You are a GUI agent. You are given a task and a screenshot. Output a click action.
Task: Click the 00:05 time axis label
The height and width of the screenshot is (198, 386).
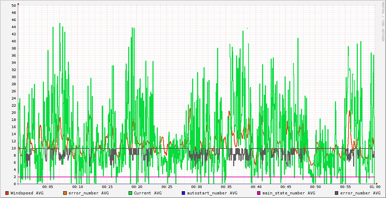pos(47,187)
